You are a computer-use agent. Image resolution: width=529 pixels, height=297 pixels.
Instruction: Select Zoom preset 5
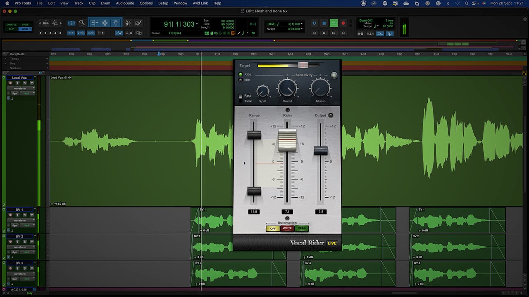pos(60,33)
